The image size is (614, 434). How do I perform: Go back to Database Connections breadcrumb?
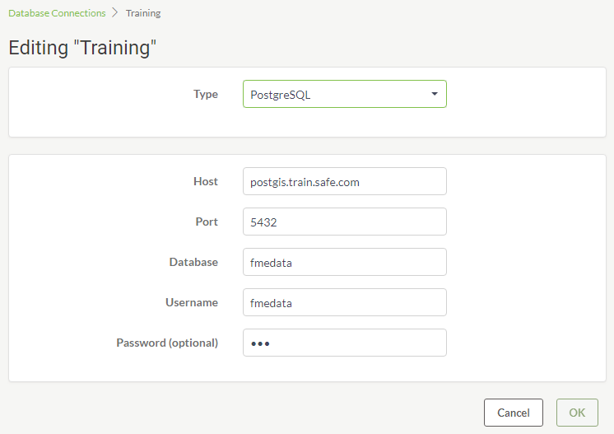[57, 13]
